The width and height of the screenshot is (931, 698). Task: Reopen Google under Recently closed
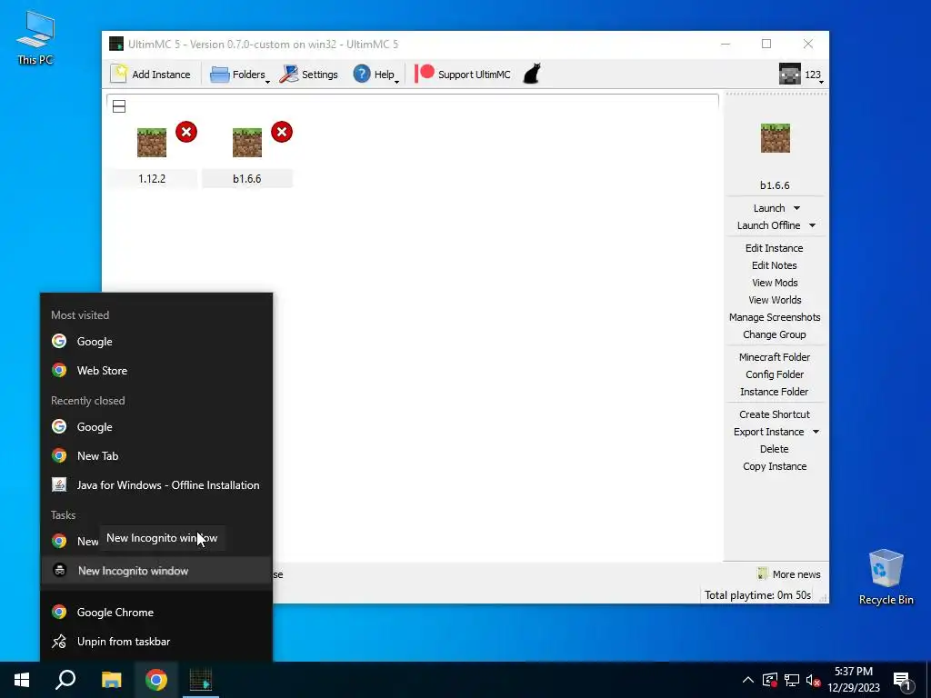[x=156, y=427]
